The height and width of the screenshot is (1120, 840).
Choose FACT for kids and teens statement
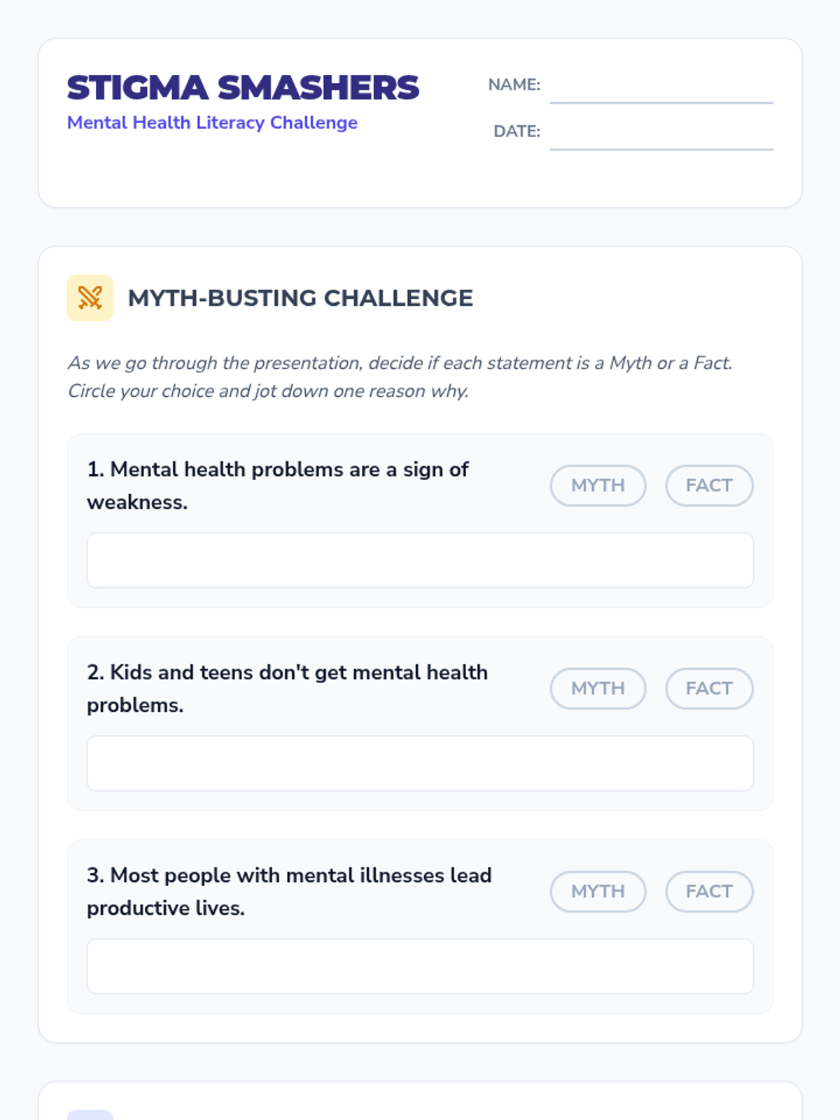pyautogui.click(x=708, y=688)
